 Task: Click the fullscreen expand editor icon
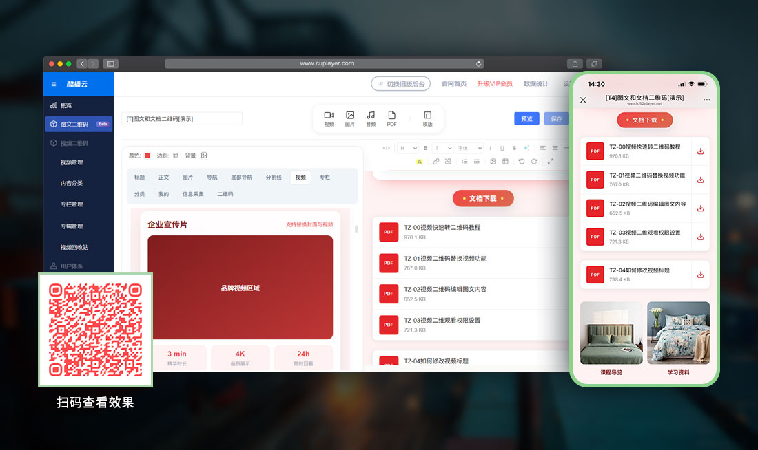pyautogui.click(x=551, y=162)
